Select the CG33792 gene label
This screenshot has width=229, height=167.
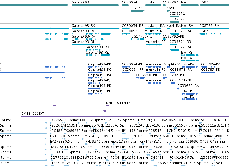(170, 2)
